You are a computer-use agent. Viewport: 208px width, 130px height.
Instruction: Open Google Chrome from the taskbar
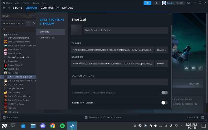coord(53,126)
